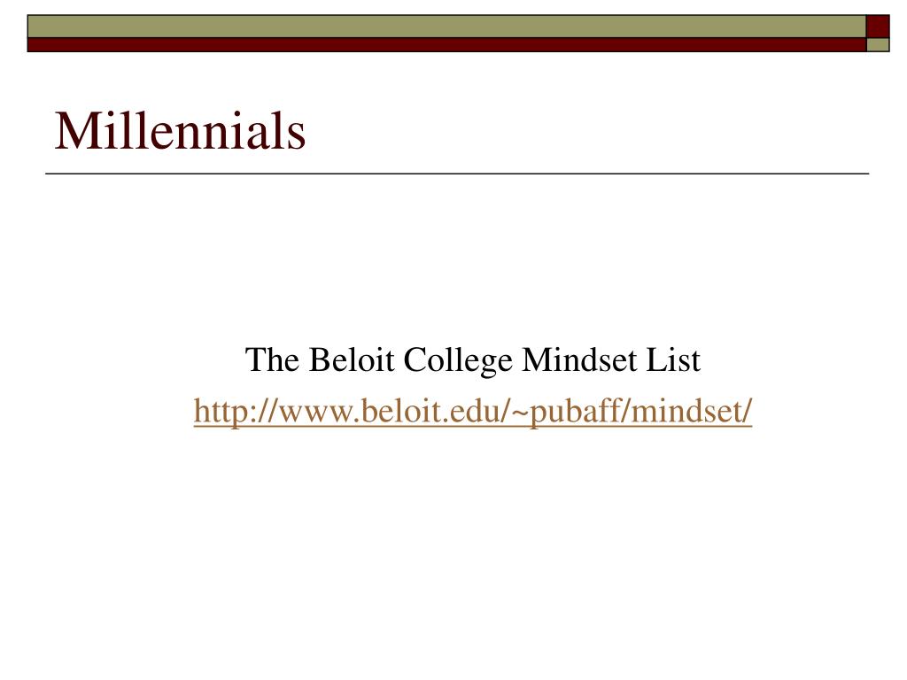Open the beloit.edu mindset hyperlink
907x680 pixels.
(x=473, y=411)
